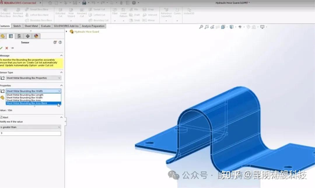Screen dimensions: 315x188
Task: Click the Reference Geometry tool
Action: pos(166,13)
